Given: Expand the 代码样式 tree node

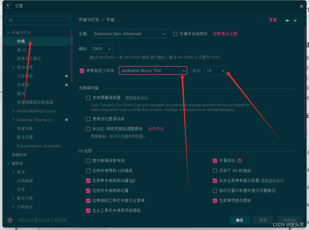Looking at the screenshot, I should [x=13, y=207].
